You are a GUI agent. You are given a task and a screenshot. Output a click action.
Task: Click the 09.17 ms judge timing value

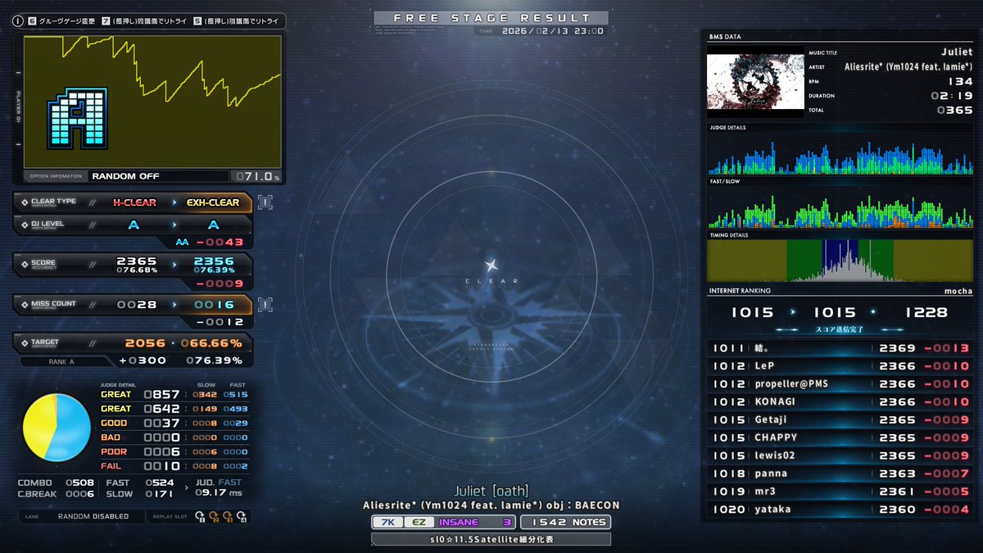pos(219,493)
